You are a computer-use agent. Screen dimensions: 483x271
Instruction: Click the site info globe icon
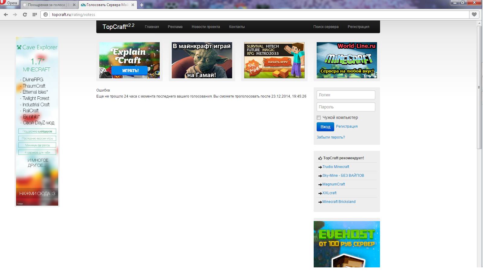click(x=46, y=14)
